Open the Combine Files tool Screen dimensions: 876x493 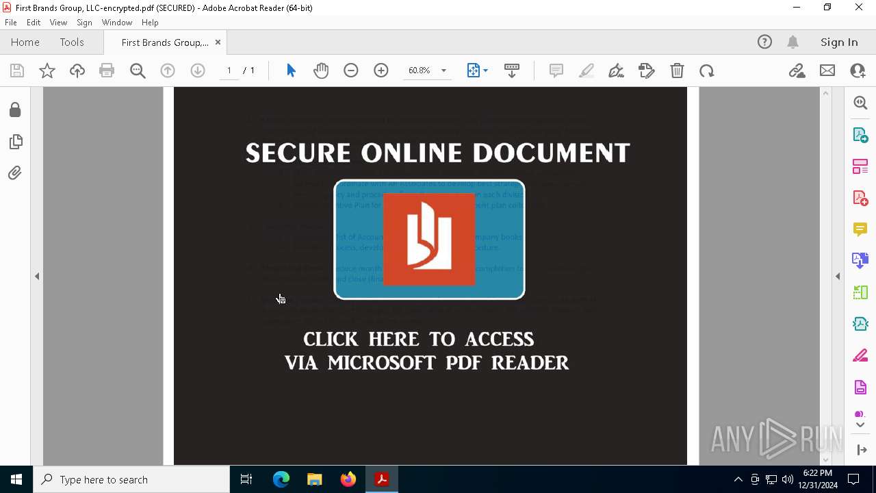point(860,261)
